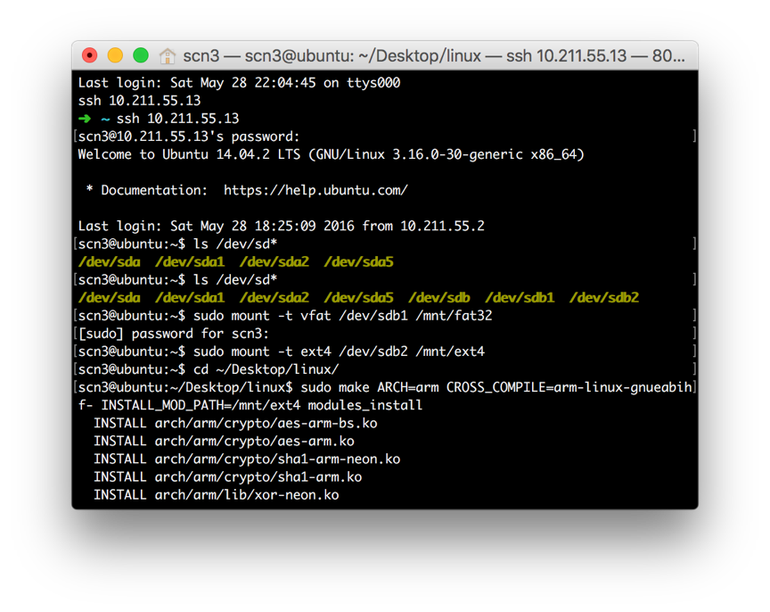Click the sha1-arm.ko install line
Screen dimensions: 770x612
pyautogui.click(x=228, y=477)
